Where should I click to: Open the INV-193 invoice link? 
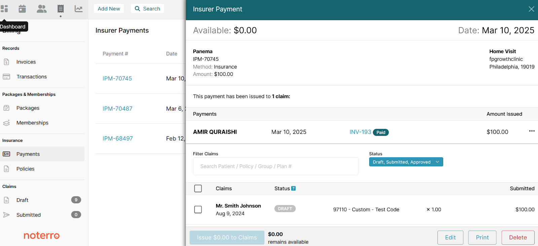tap(360, 132)
